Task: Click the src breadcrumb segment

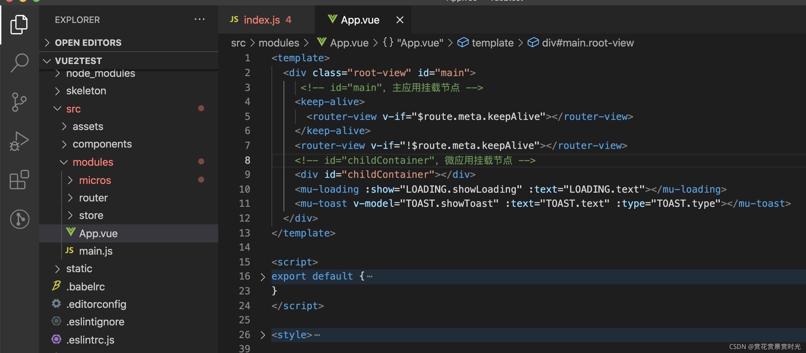Action: pos(238,43)
